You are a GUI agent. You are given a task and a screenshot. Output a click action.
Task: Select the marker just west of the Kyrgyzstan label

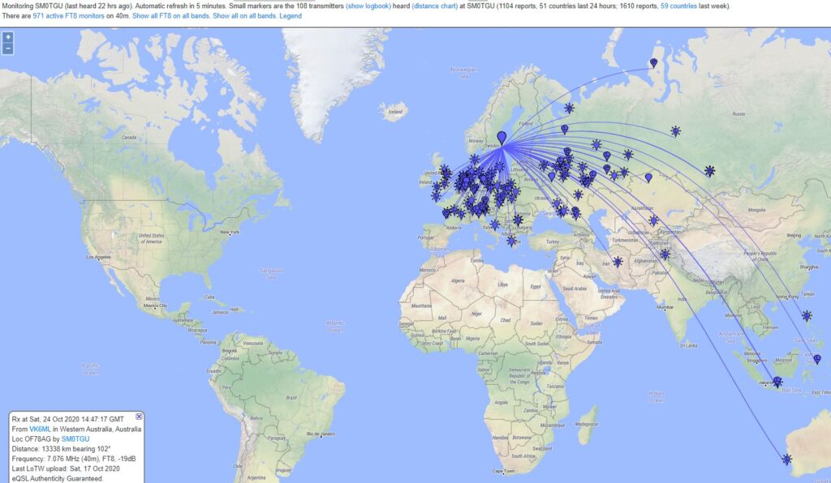pyautogui.click(x=653, y=220)
